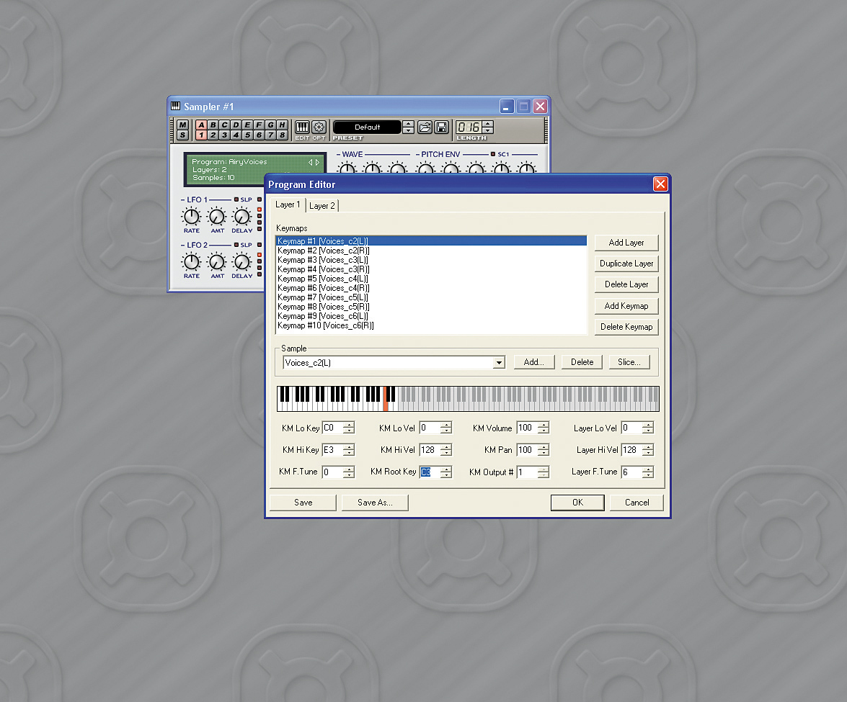Select pattern number 4 in Sampler
This screenshot has width=847, height=702.
(236, 135)
